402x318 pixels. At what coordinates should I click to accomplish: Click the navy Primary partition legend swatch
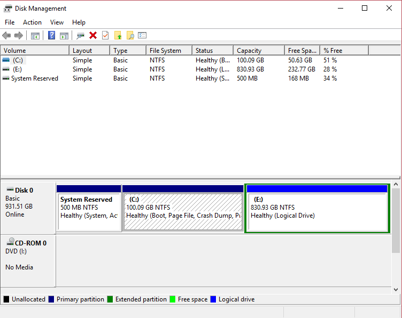point(51,299)
